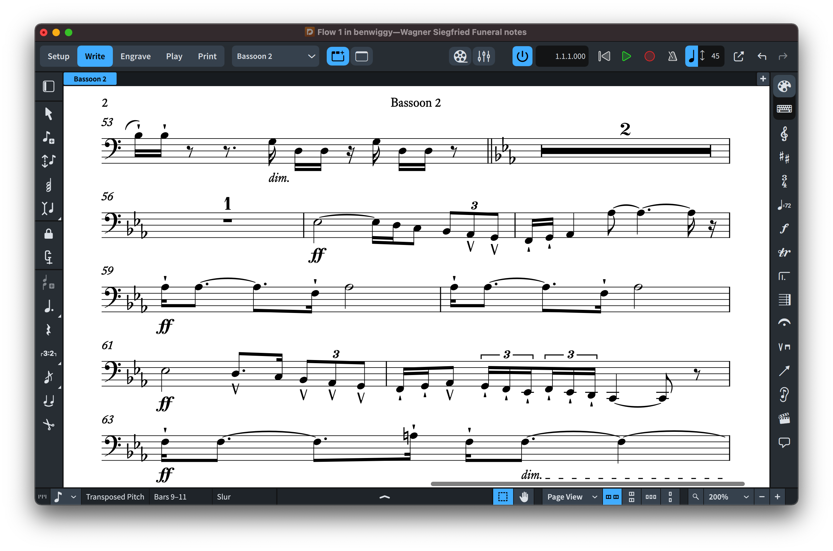Switch to Write mode
The width and height of the screenshot is (833, 551).
[x=95, y=56]
